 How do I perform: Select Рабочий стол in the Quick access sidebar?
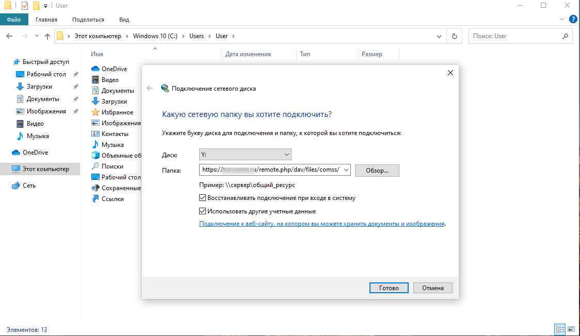[41, 74]
